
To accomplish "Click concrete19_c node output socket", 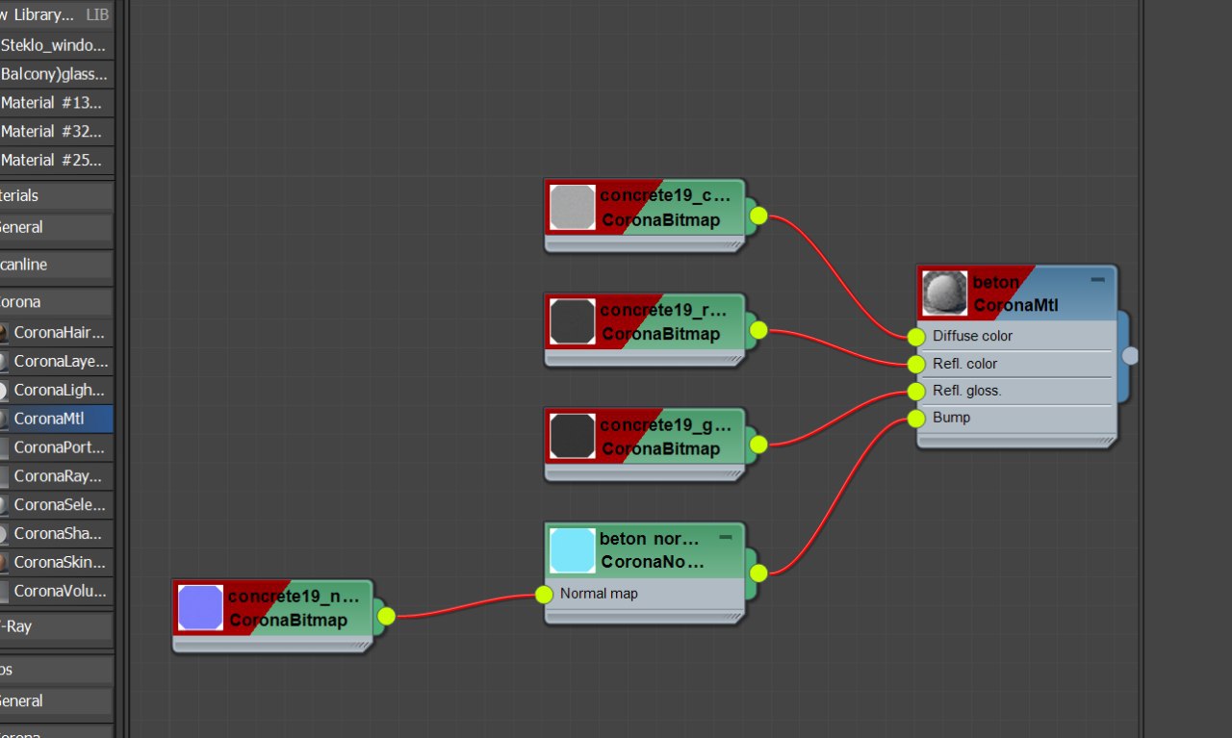I will [x=758, y=216].
